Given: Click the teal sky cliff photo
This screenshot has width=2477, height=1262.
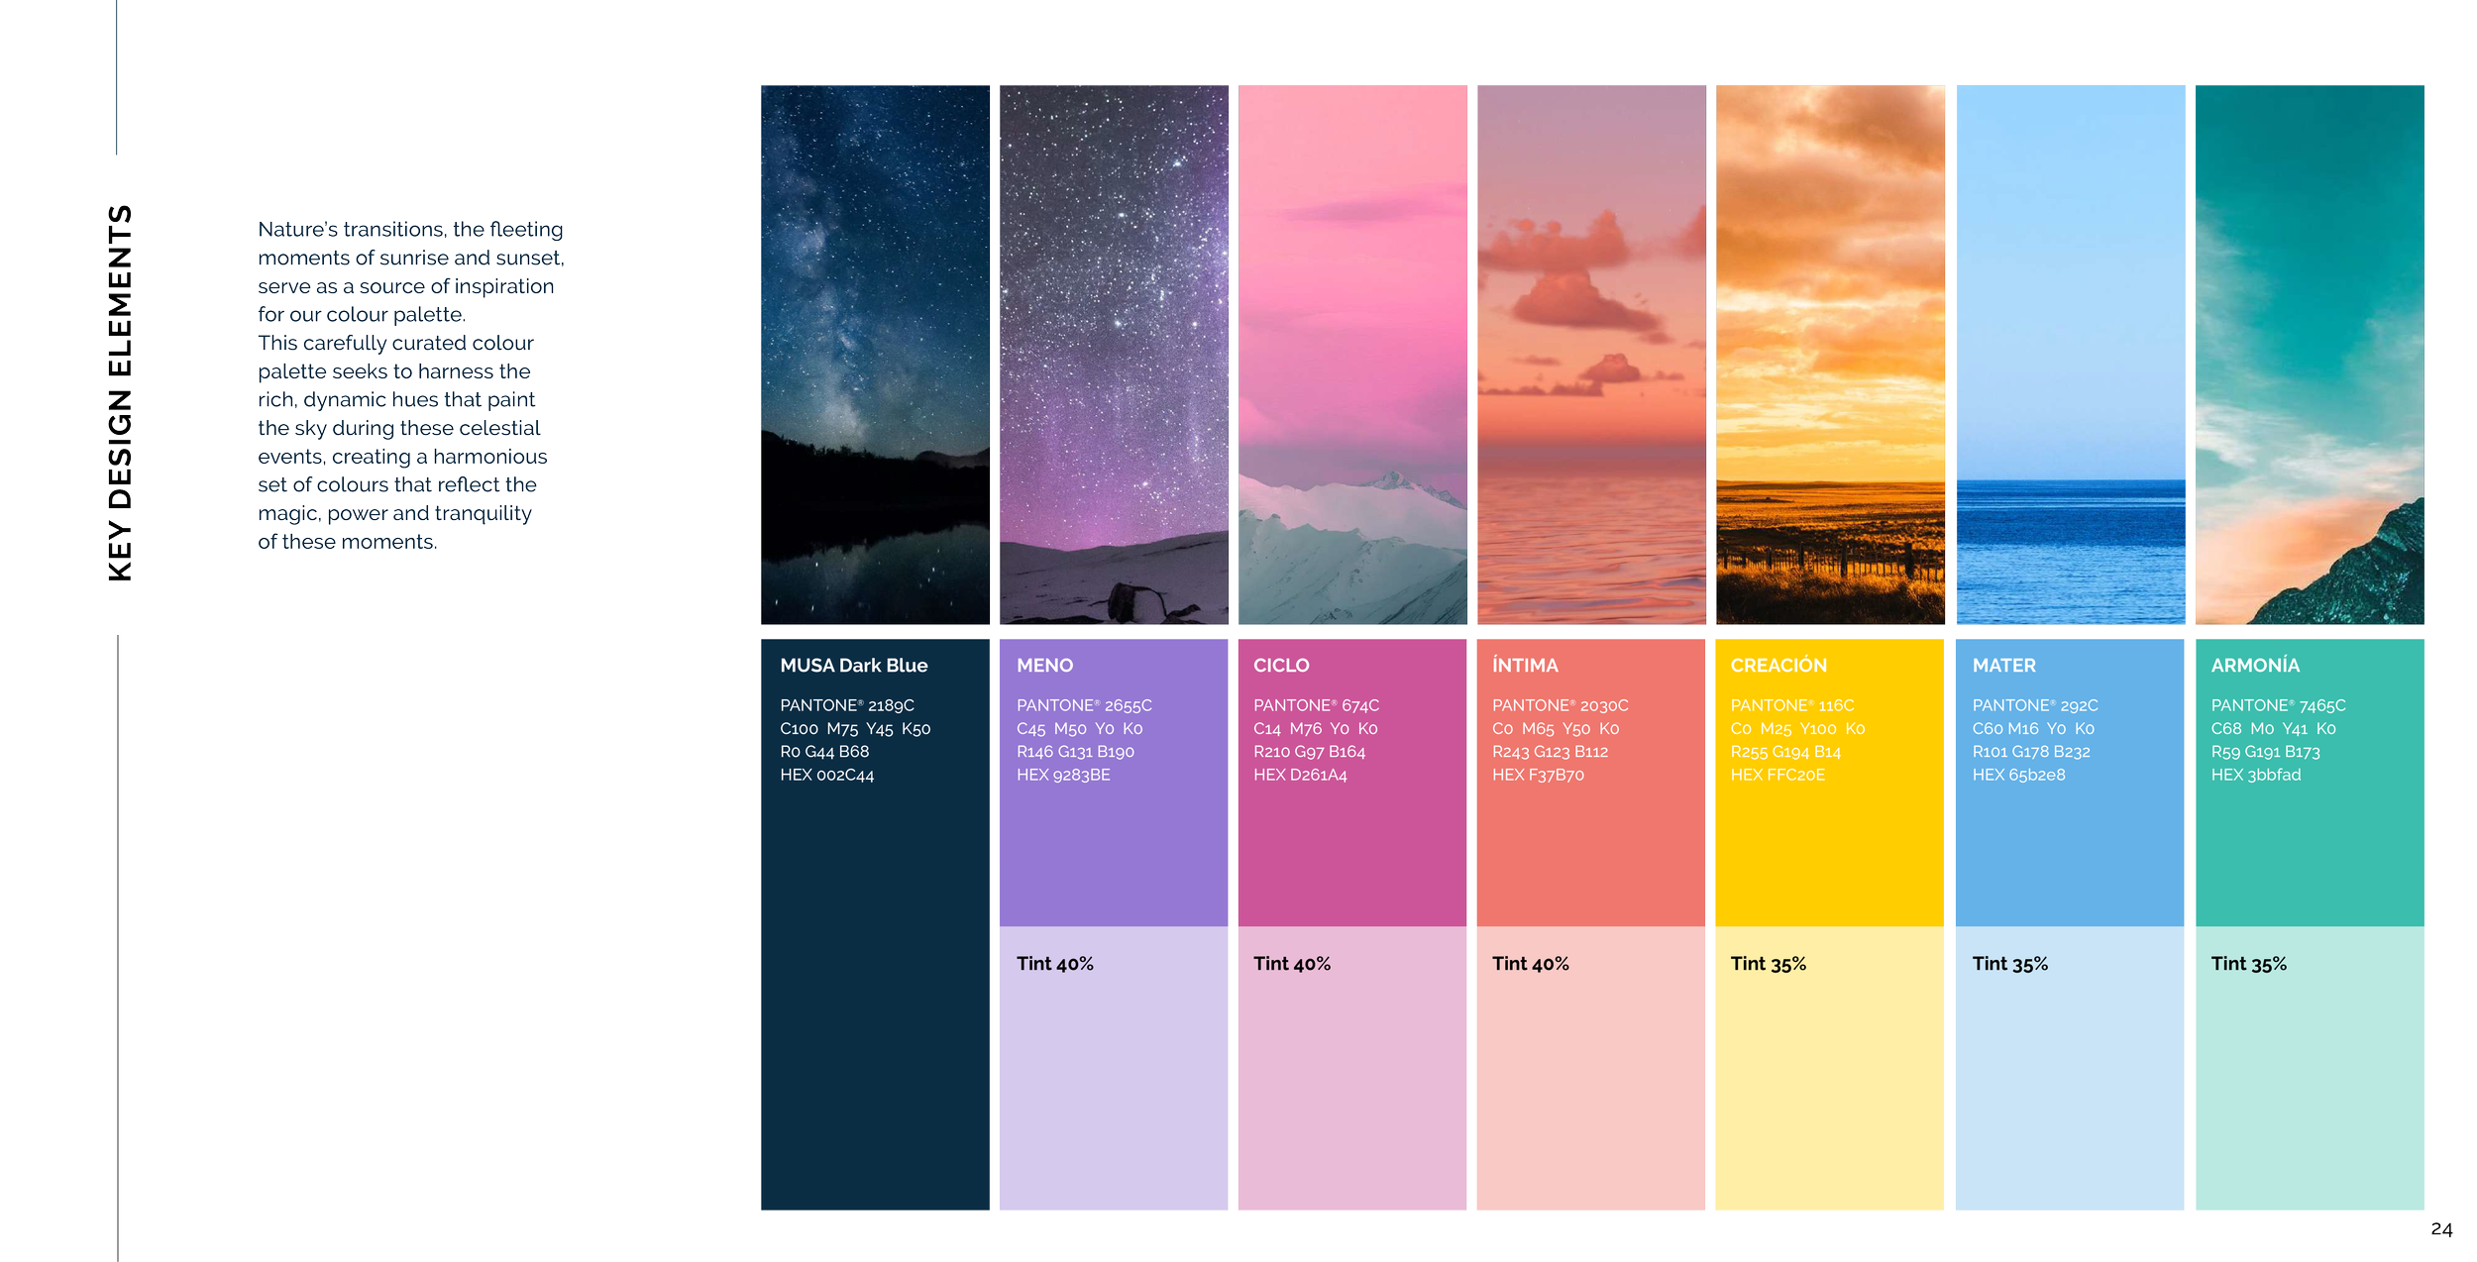Looking at the screenshot, I should [x=2310, y=355].
